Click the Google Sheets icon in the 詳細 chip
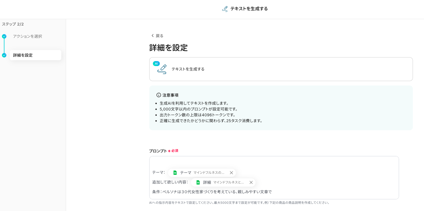The image size is (424, 211). (x=198, y=182)
